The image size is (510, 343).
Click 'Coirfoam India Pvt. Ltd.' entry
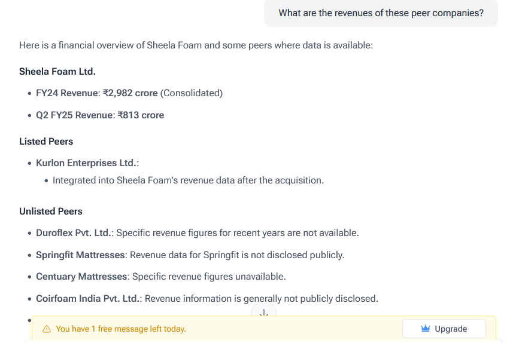88,299
